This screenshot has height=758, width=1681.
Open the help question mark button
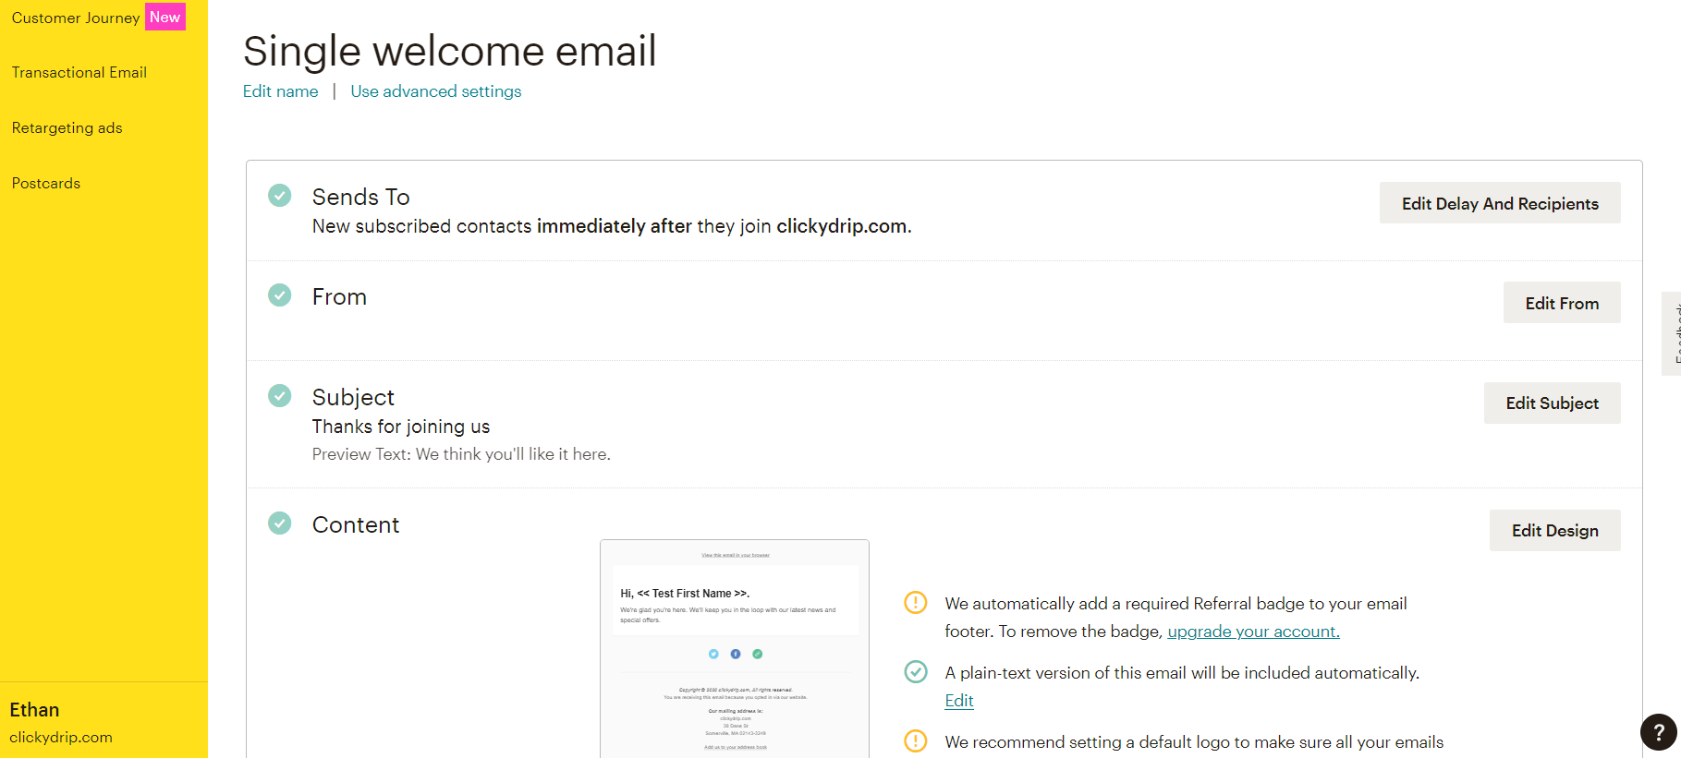pyautogui.click(x=1659, y=732)
